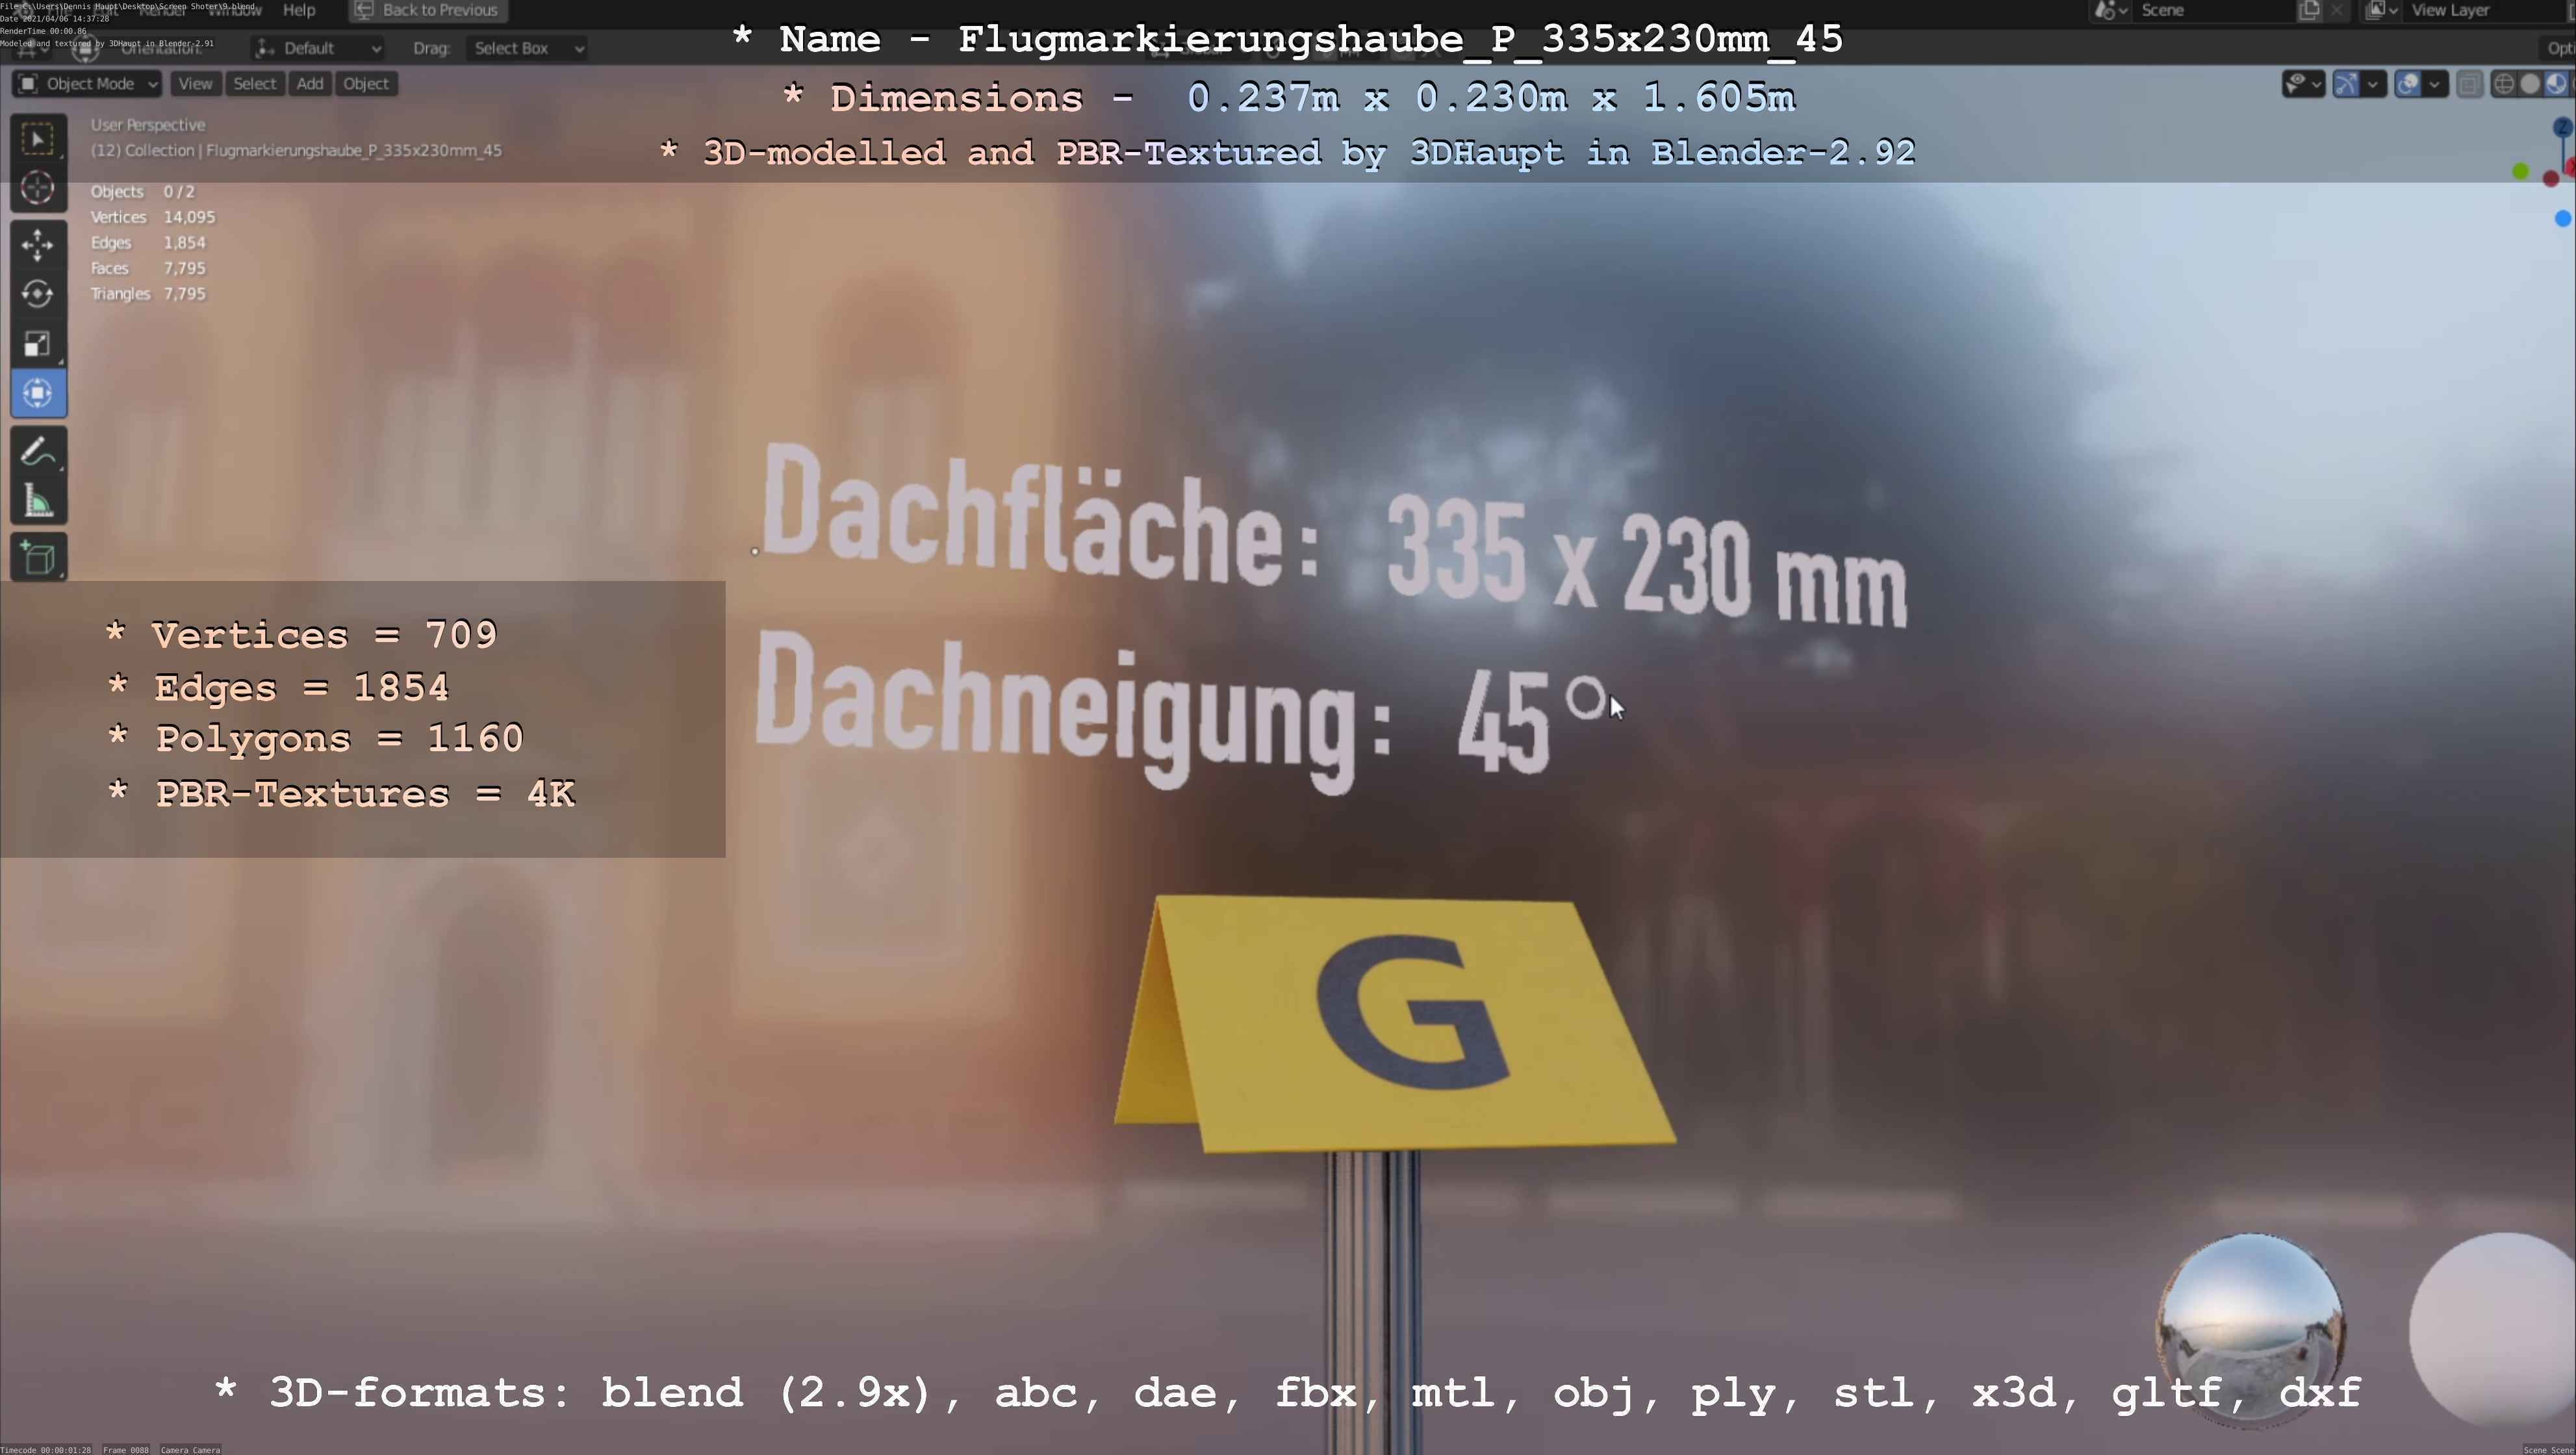Select the Add Cube tool
Image resolution: width=2576 pixels, height=1455 pixels.
point(38,558)
